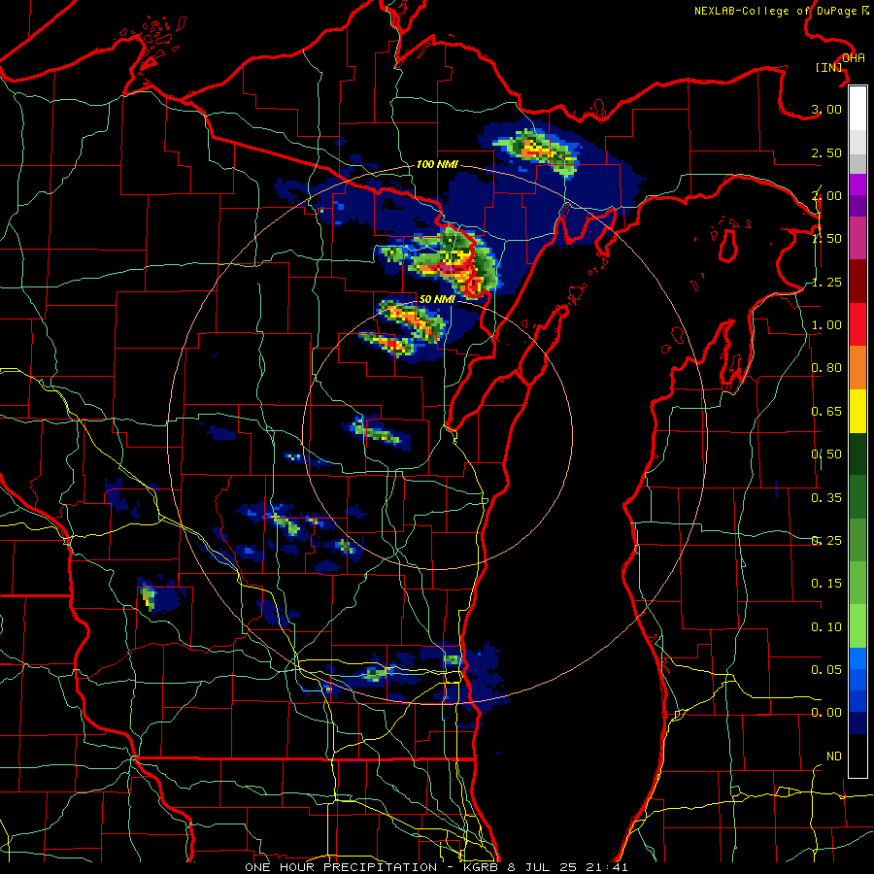Pick the light blue swatch above 0.05

(x=857, y=658)
